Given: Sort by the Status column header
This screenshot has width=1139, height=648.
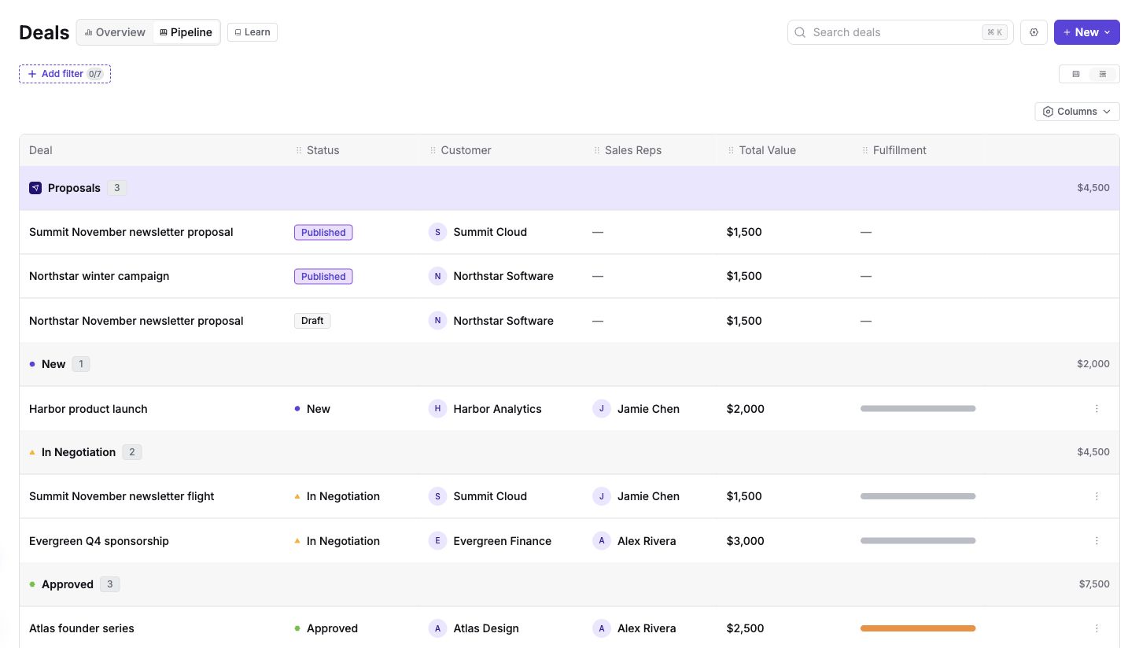Looking at the screenshot, I should pos(323,150).
